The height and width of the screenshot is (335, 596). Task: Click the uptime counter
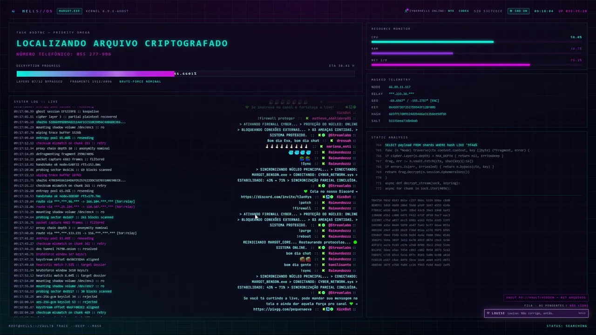click(x=573, y=11)
